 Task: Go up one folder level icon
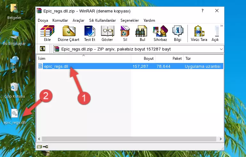[43, 49]
